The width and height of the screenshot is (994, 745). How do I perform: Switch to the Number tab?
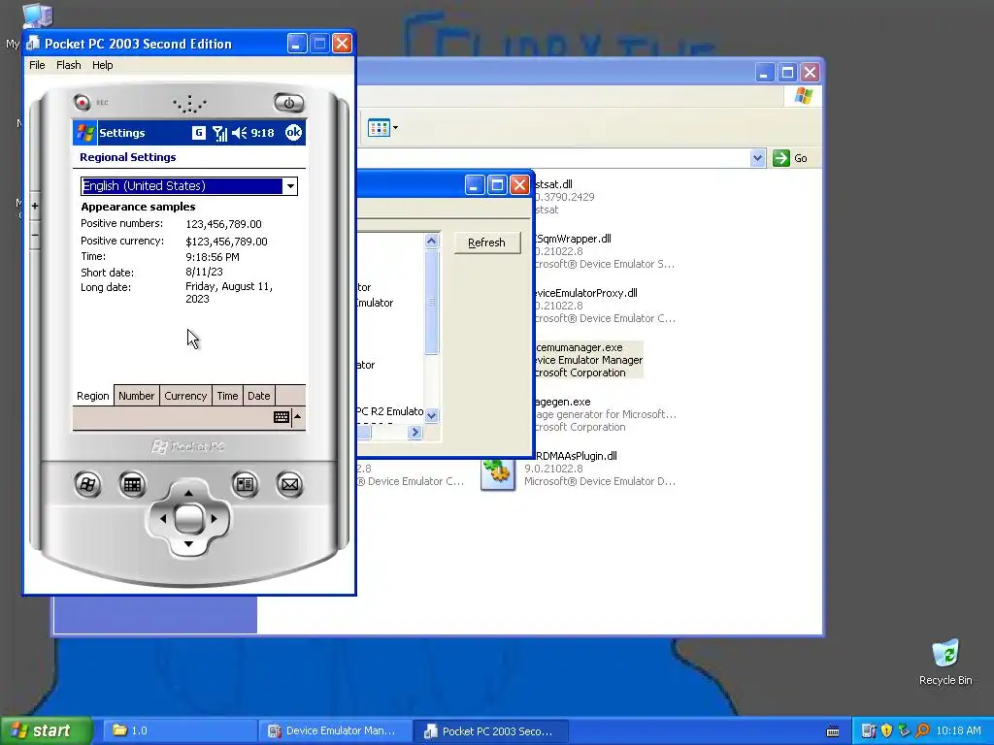pyautogui.click(x=136, y=396)
